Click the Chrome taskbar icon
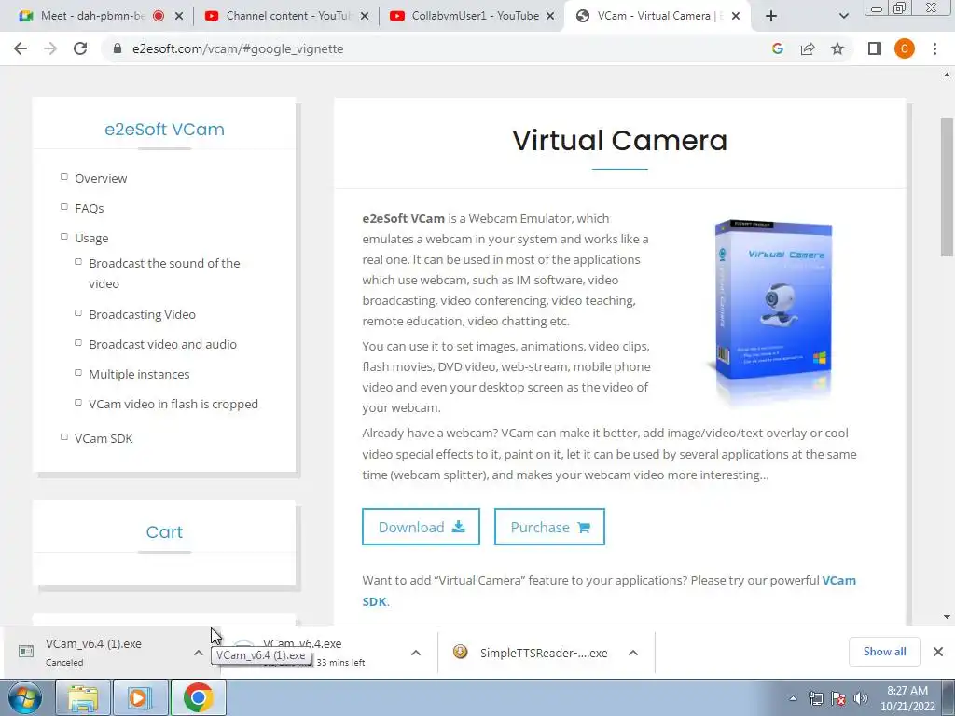The image size is (955, 716). pos(198,697)
